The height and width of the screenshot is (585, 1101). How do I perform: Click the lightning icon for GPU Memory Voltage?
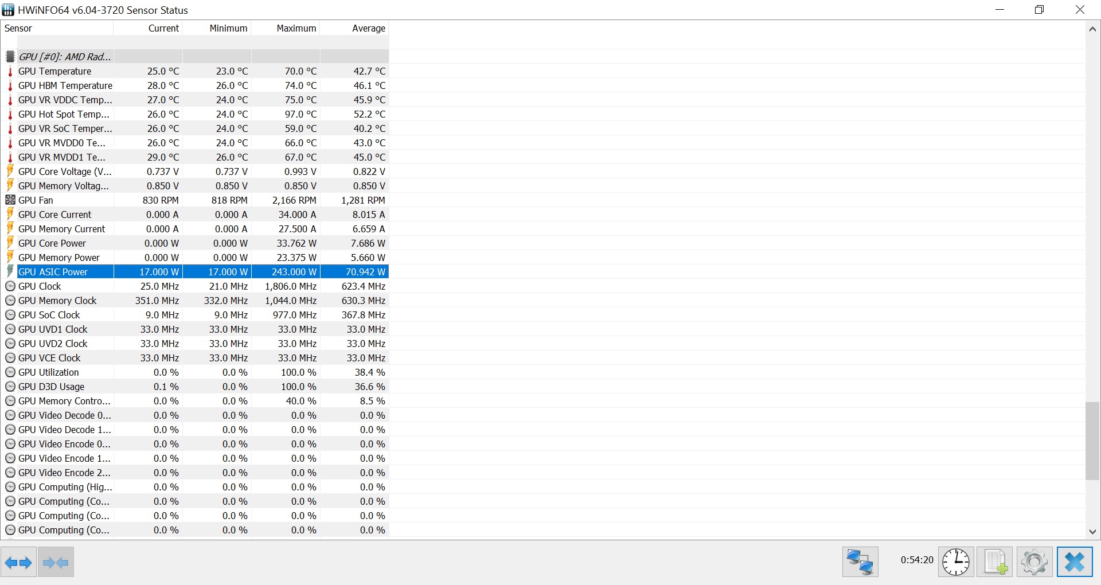coord(10,185)
